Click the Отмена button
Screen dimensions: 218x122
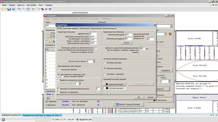coord(151,97)
